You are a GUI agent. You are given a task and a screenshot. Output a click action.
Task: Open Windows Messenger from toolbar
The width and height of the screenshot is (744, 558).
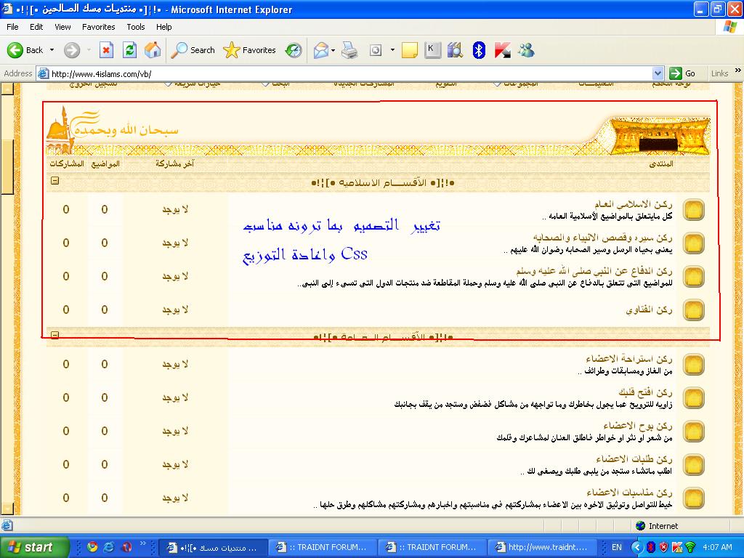526,50
